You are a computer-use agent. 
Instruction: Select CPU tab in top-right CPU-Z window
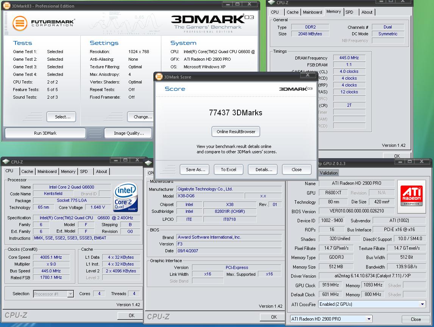click(275, 12)
